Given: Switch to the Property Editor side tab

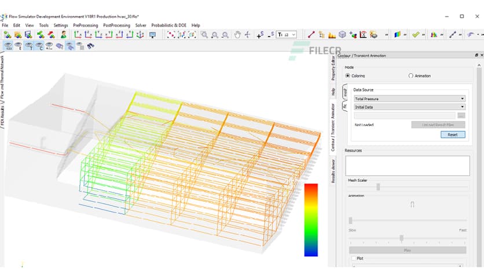Looking at the screenshot, I should tap(333, 68).
